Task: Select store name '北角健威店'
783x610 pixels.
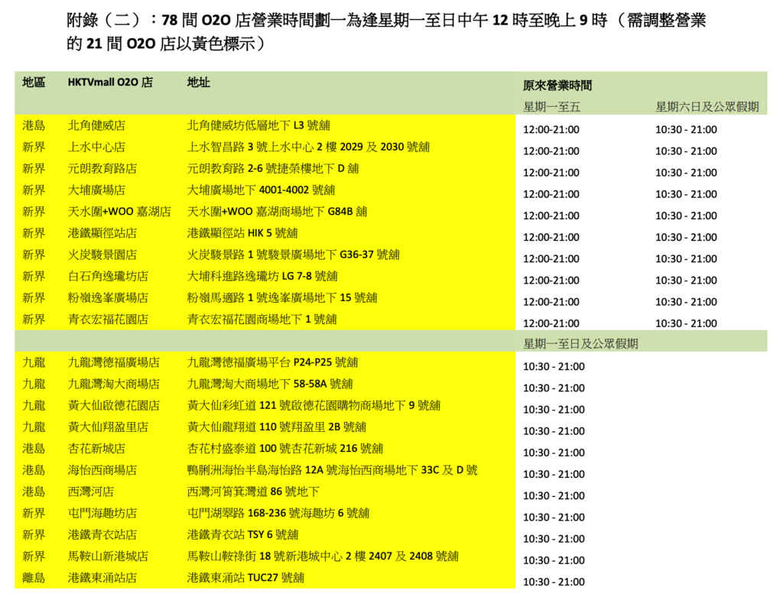Action: pos(96,125)
